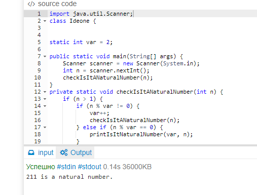The image size is (257, 195).
Task: Click the call 'checkIsItANaturalNumber(n);' on line 10
Action: (x=108, y=77)
